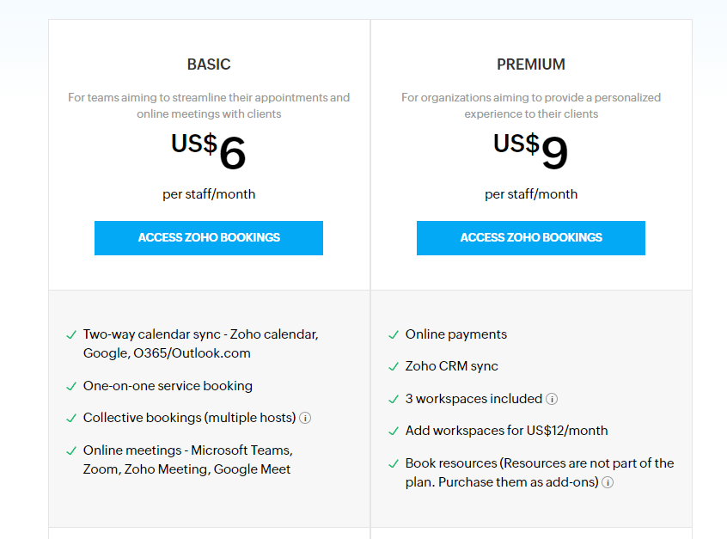Viewport: 727px width, 539px height.
Task: Click One-on-one service booking feature text
Action: point(168,386)
